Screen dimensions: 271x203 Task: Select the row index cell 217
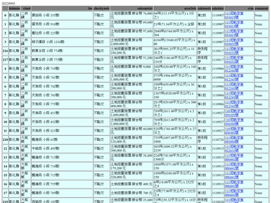click(x=5, y=60)
